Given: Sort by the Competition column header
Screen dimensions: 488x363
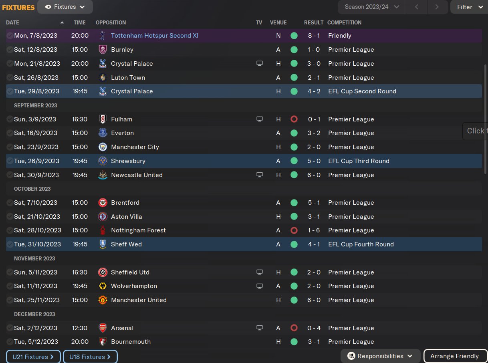Looking at the screenshot, I should tap(344, 22).
